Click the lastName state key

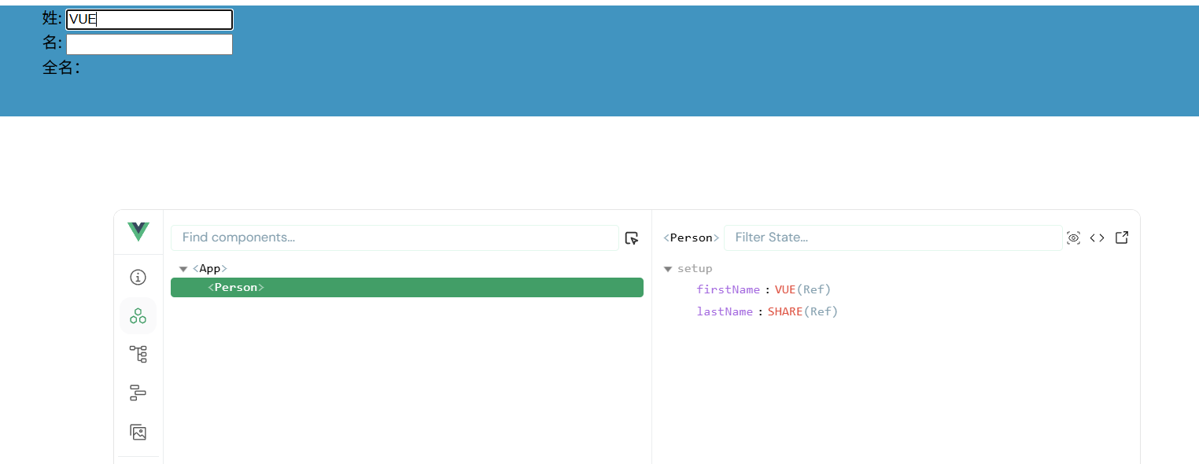(x=725, y=312)
